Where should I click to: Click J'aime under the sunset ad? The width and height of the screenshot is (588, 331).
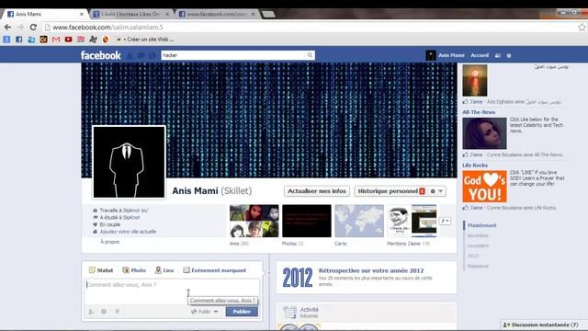coord(476,102)
